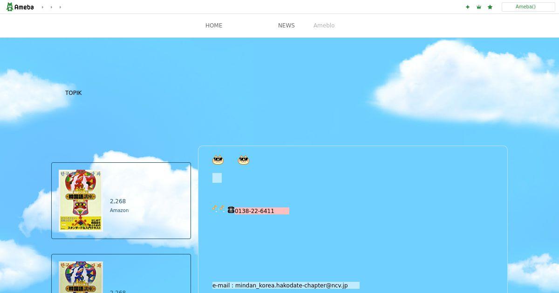Screen dimensions: 559x293
Task: Click the first Korean textbook cover thumbnail
Action: pyautogui.click(x=81, y=200)
